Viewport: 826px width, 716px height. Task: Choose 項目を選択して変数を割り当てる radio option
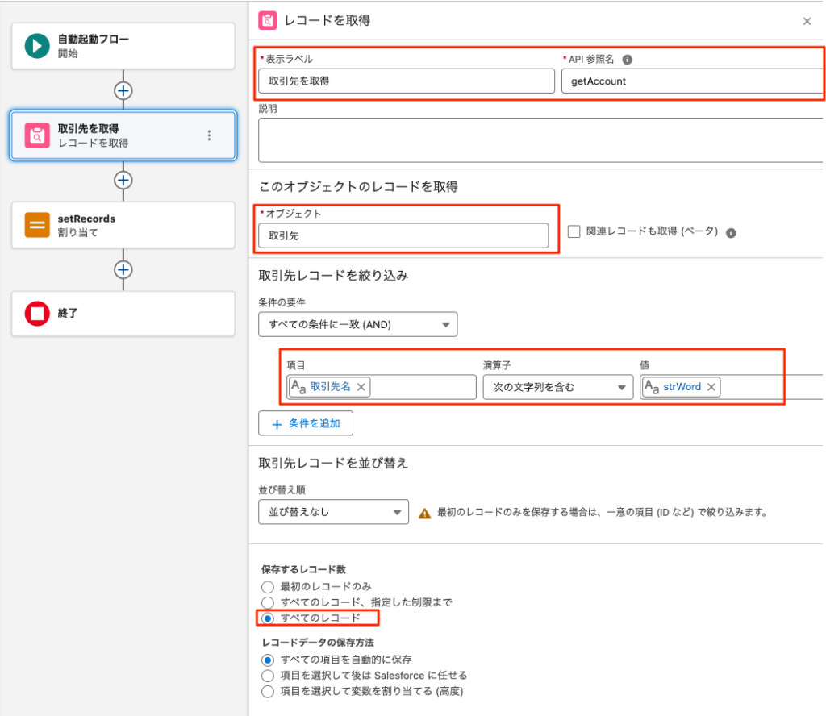tap(268, 691)
